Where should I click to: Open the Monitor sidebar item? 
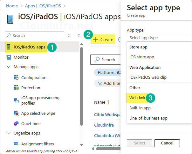(40, 57)
